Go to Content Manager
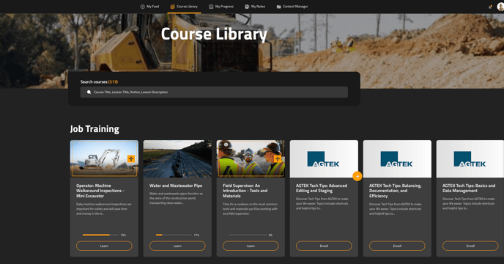 click(292, 7)
